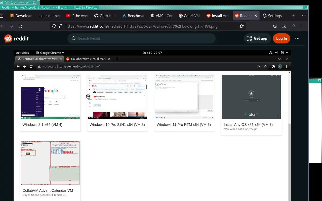This screenshot has height=201, width=322.
Task: Click pictured GNOME network status icon
Action: pyautogui.click(x=271, y=53)
